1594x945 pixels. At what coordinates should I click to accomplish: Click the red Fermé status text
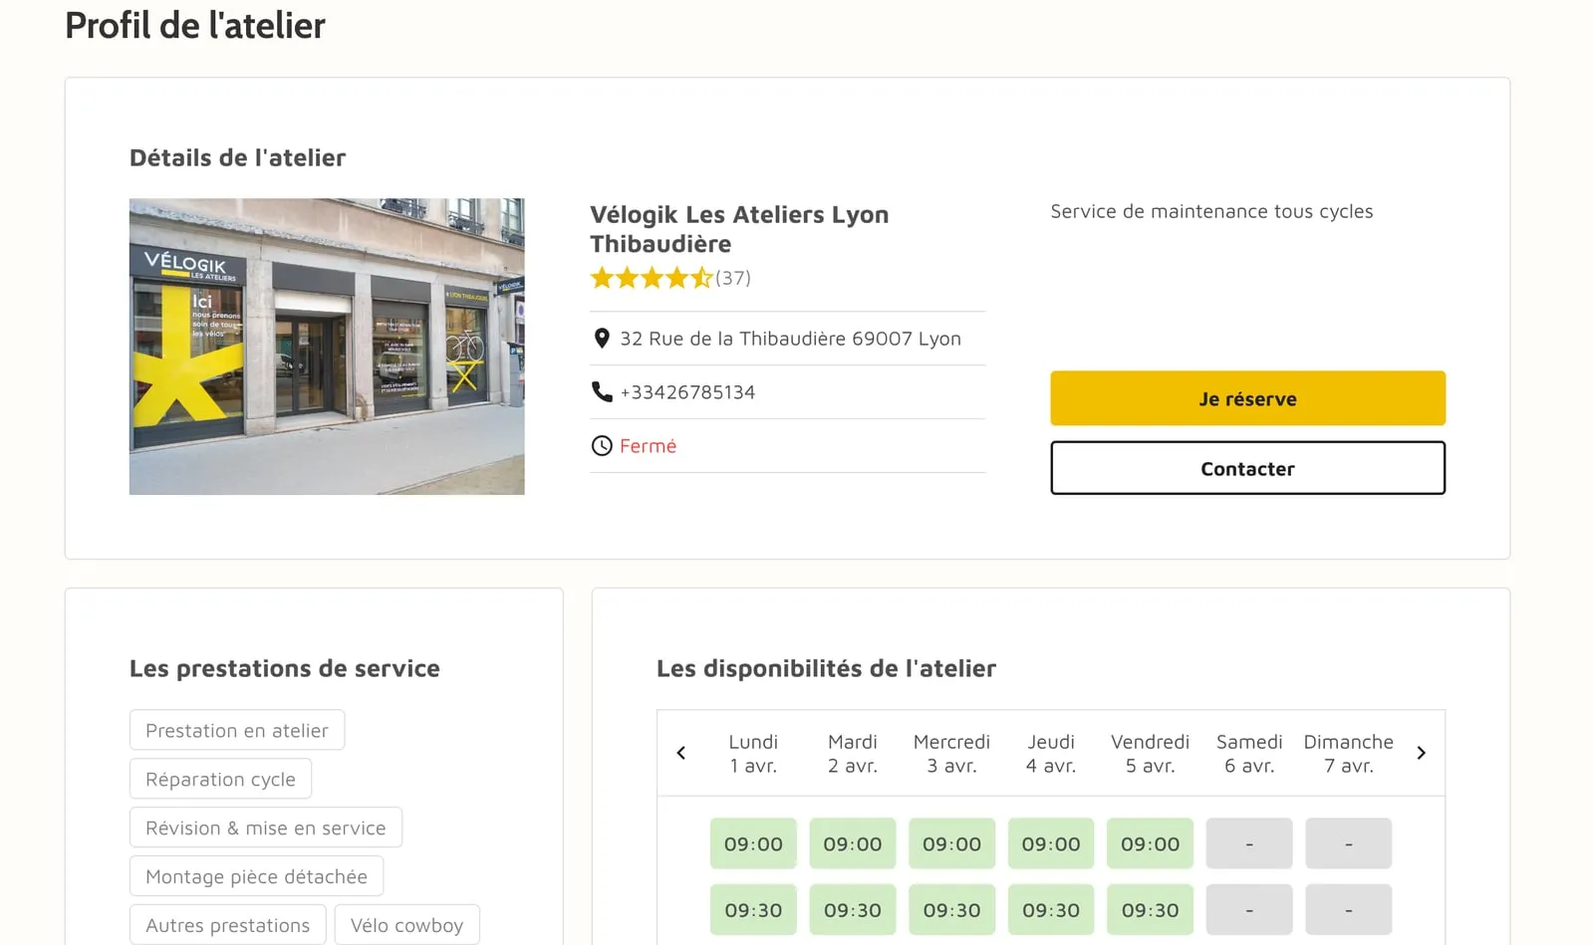coord(648,446)
